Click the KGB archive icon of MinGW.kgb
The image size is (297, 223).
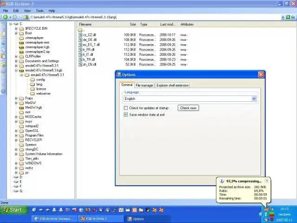click(21, 107)
